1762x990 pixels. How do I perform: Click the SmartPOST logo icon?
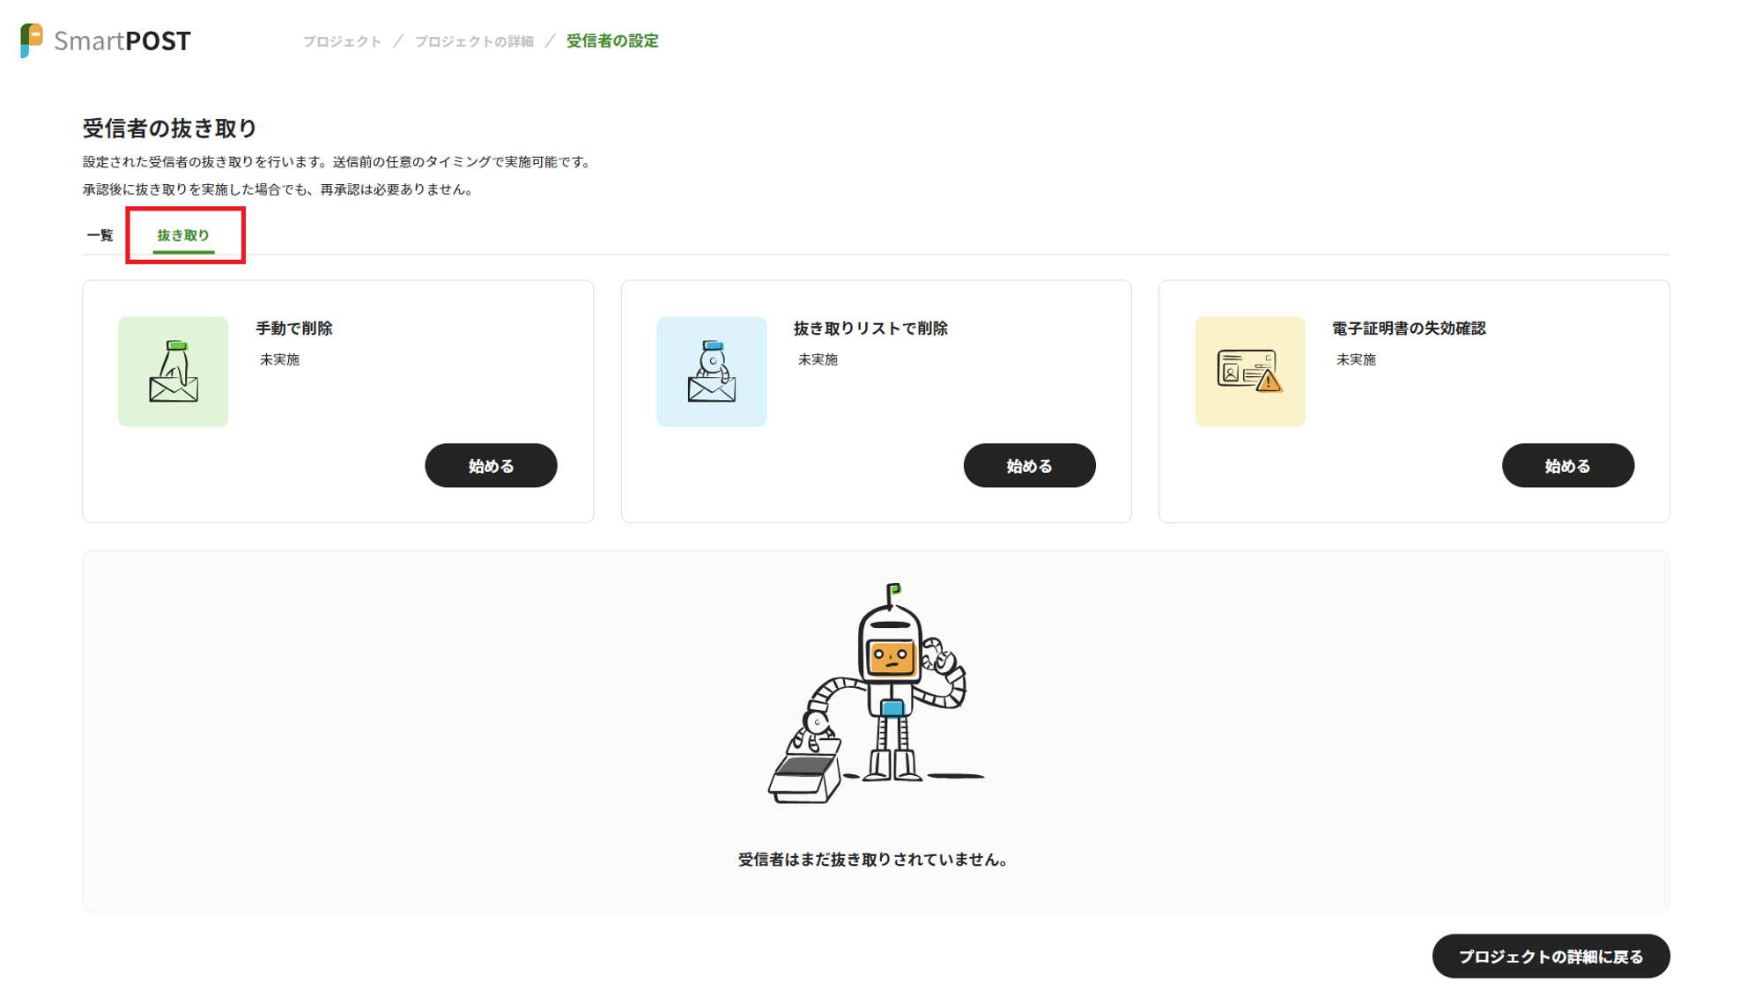tap(32, 41)
